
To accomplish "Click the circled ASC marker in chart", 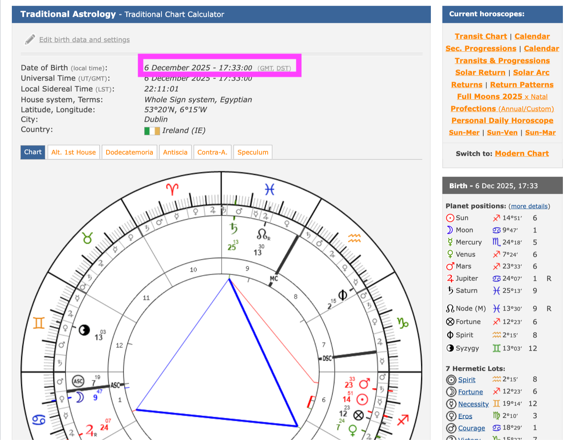I will pos(78,381).
